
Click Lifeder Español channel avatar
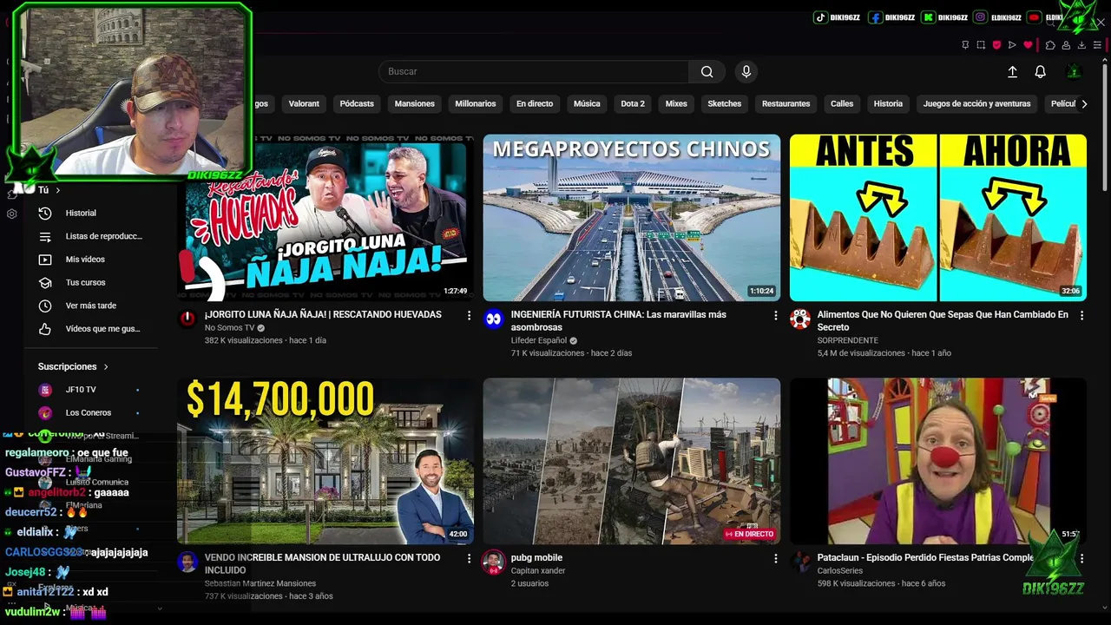pyautogui.click(x=494, y=319)
